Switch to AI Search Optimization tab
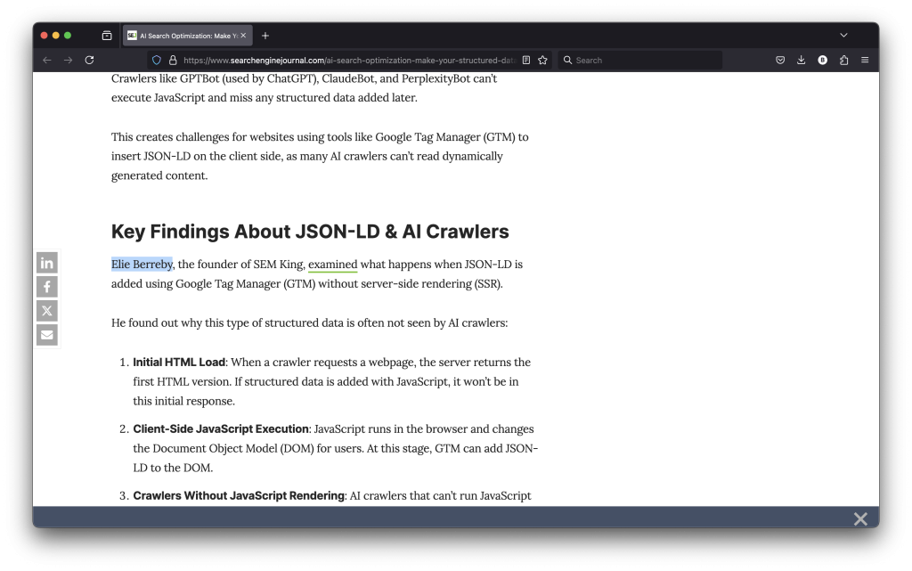This screenshot has height=571, width=912. [183, 35]
